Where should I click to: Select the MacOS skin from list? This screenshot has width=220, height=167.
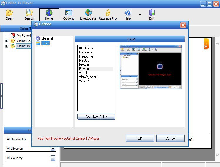tap(84, 60)
